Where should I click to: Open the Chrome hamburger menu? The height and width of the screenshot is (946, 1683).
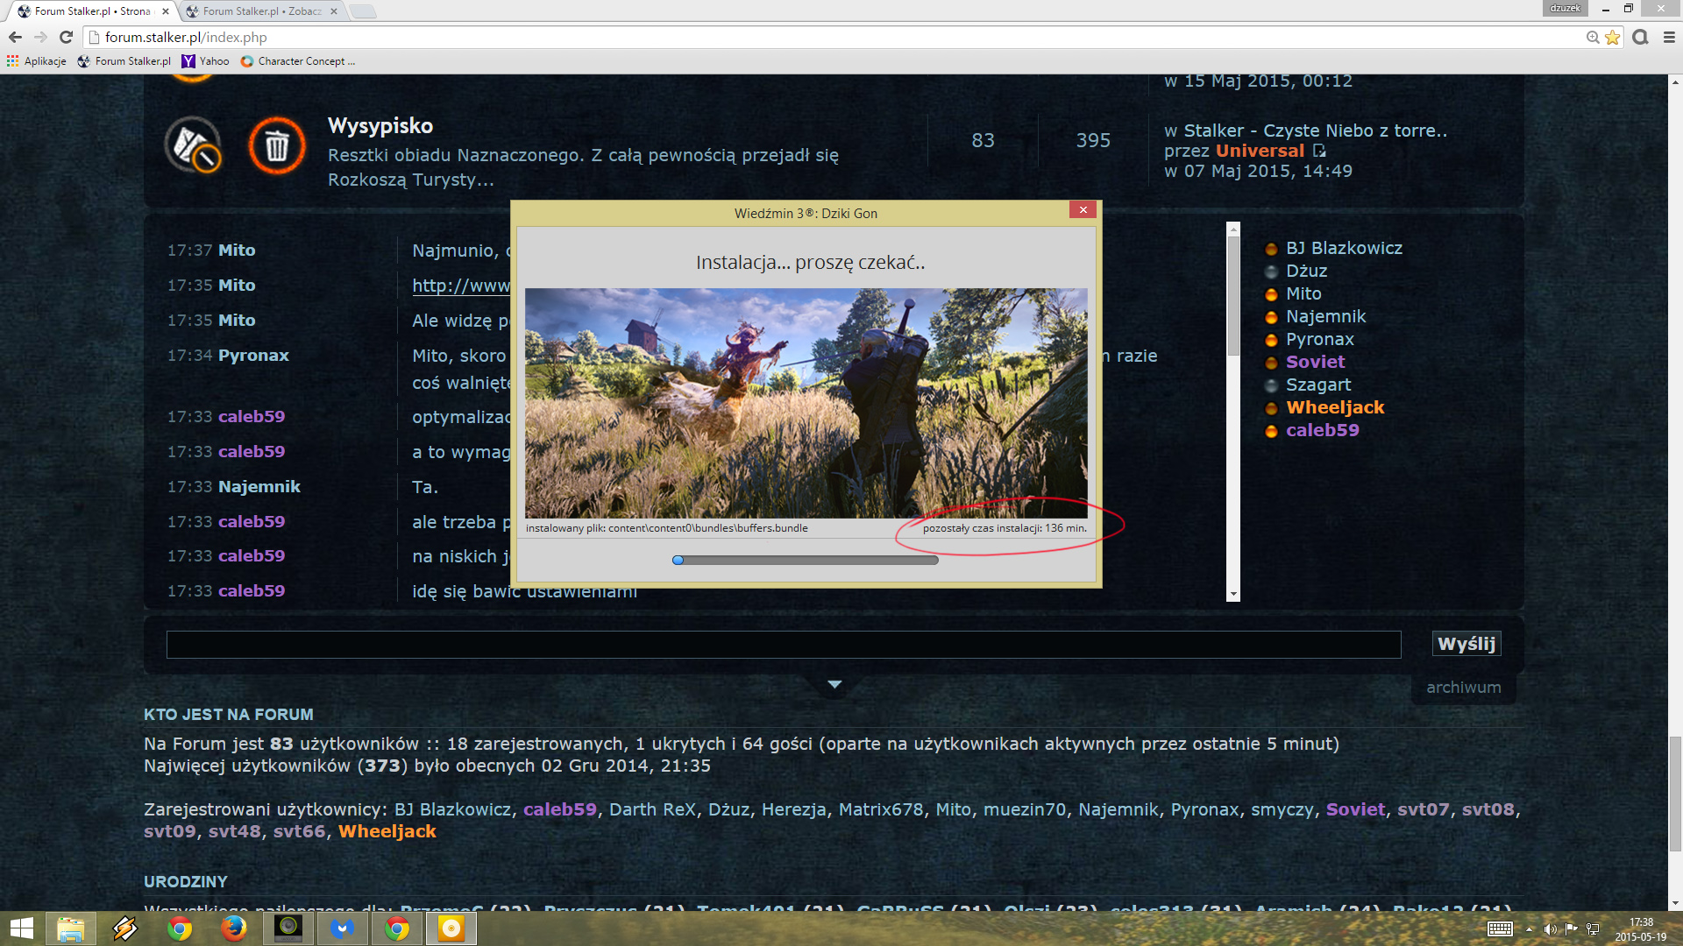tap(1669, 37)
